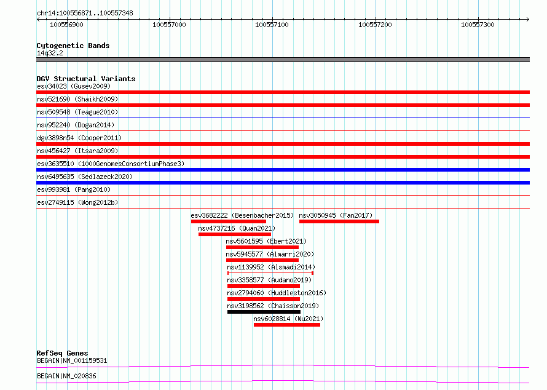Click the esv34023 (Gusev2009) variant label
547x390 pixels.
point(74,86)
